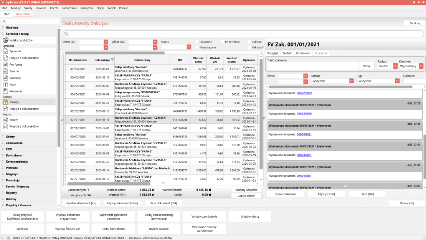
Task: Click the Zaliczki sidebar icon
Action: point(5,71)
